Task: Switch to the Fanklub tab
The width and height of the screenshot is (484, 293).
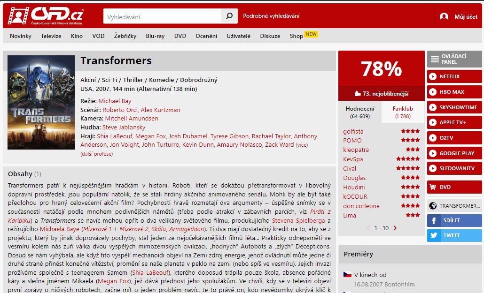Action: point(403,112)
